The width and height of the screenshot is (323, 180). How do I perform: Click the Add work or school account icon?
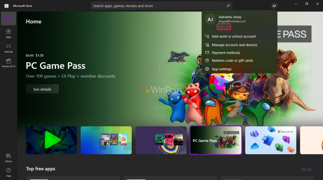207,36
